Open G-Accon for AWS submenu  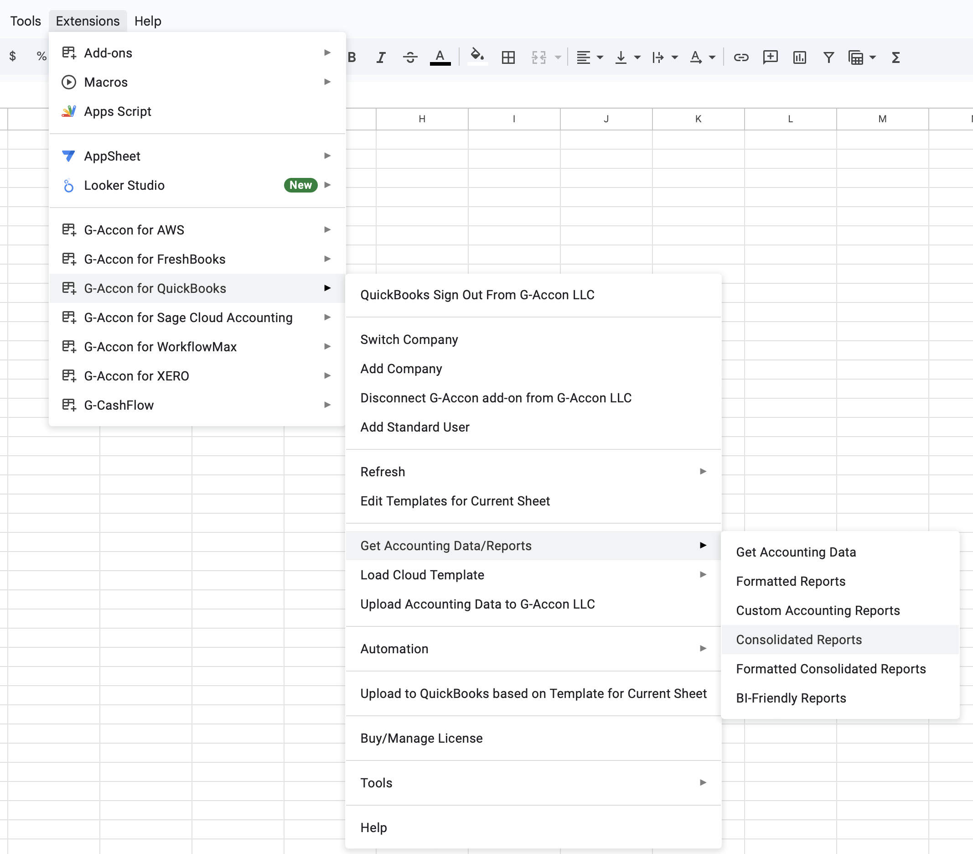197,230
